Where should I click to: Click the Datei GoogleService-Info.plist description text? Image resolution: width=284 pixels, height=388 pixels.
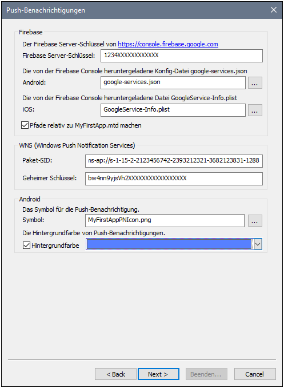tap(130, 98)
